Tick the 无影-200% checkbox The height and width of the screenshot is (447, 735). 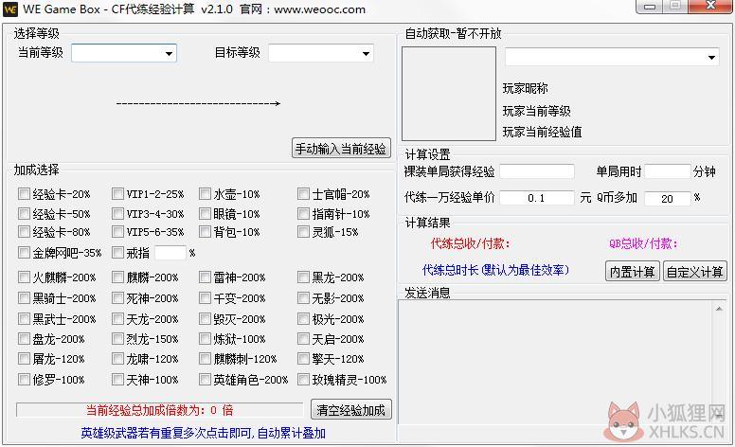pyautogui.click(x=303, y=297)
